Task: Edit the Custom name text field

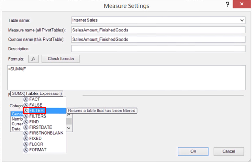Action: (158, 39)
